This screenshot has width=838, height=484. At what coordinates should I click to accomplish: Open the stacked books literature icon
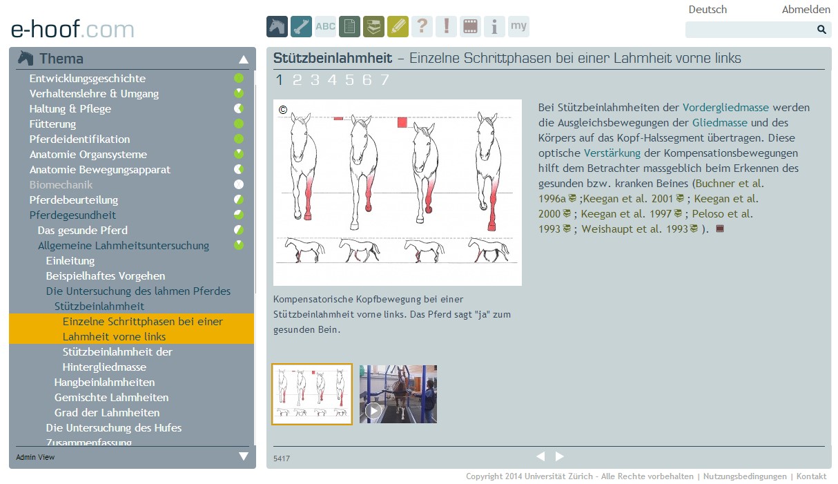pyautogui.click(x=373, y=26)
